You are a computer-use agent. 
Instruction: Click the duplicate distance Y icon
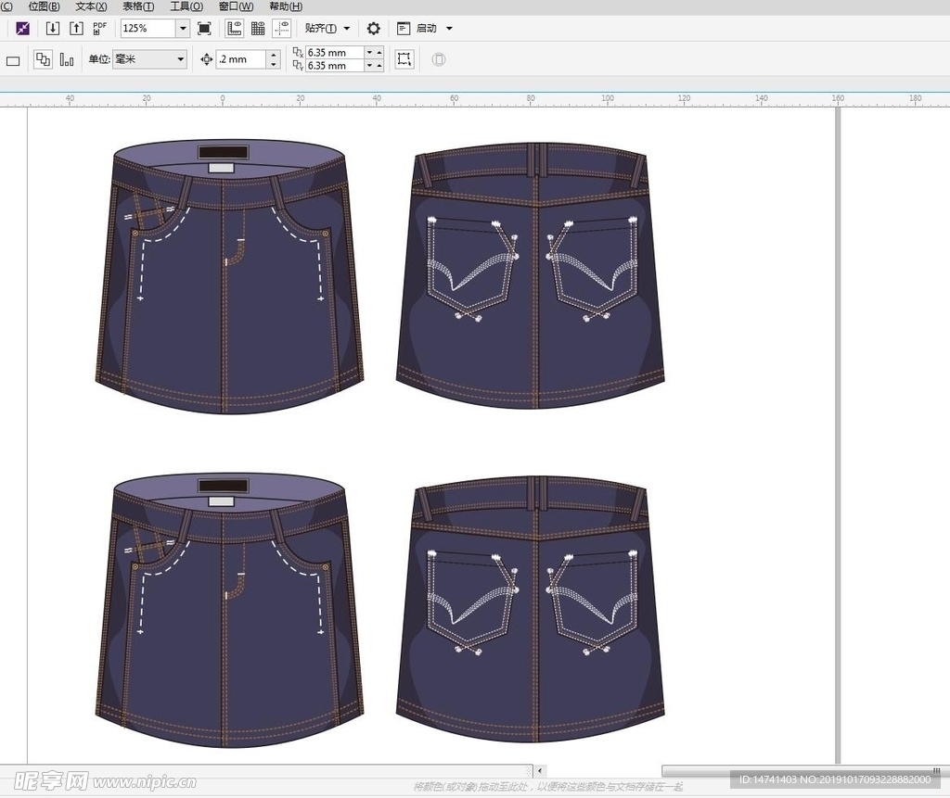click(298, 66)
